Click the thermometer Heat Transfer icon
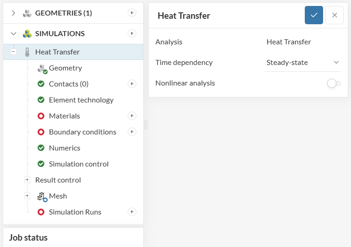The height and width of the screenshot is (247, 351). [x=27, y=52]
